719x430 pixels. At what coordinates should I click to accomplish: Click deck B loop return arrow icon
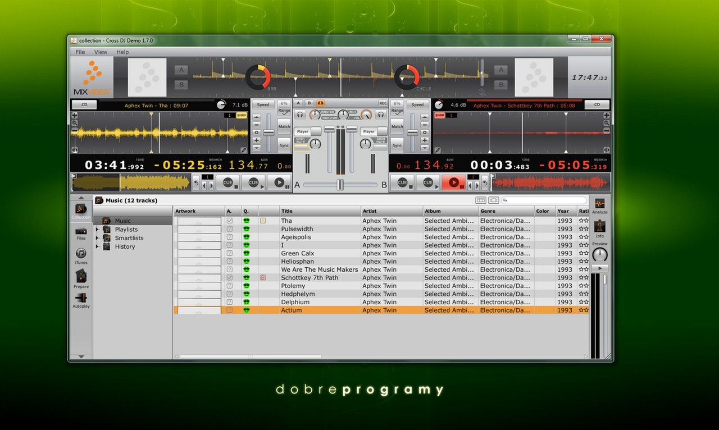click(x=486, y=182)
